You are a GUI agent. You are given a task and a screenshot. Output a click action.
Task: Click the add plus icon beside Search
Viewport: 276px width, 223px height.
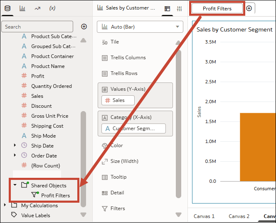(84, 27)
